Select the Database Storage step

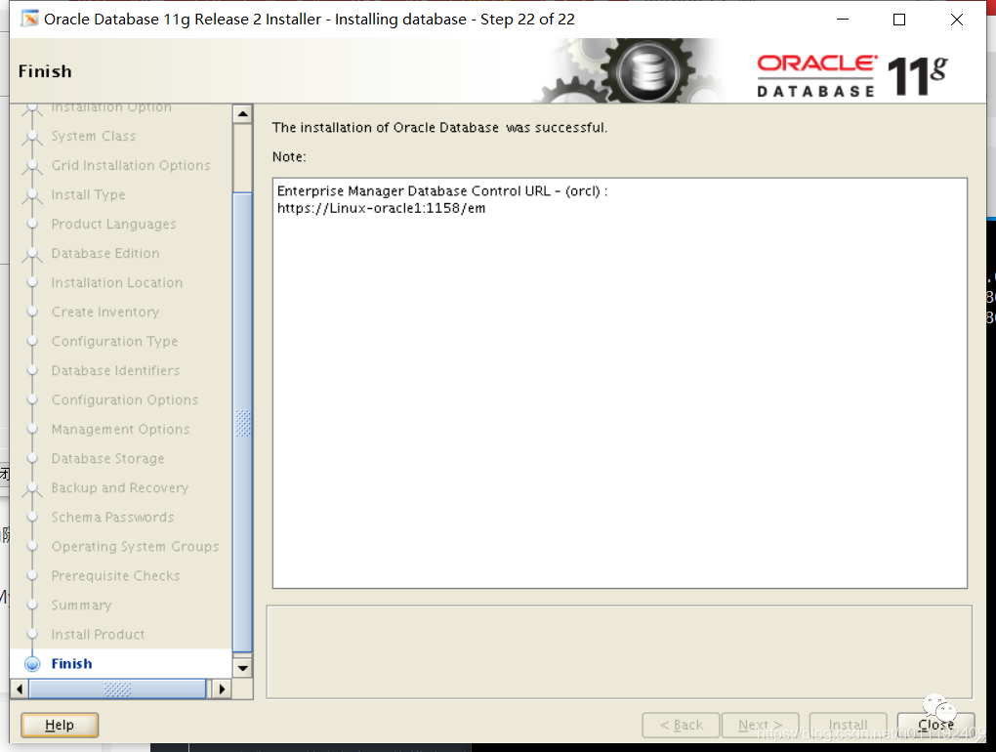point(108,459)
